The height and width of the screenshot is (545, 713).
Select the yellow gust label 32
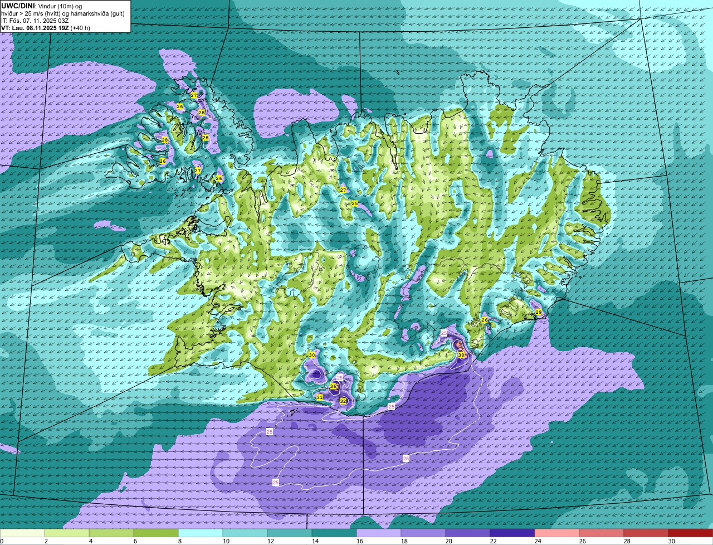pos(343,401)
